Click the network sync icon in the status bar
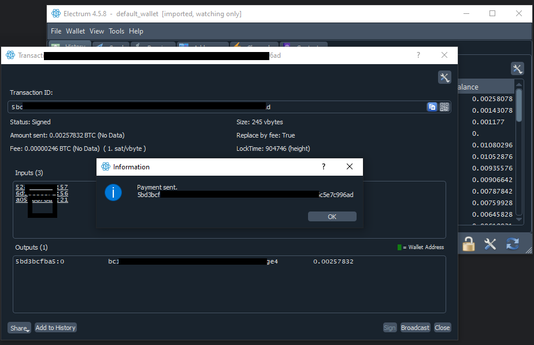Image resolution: width=534 pixels, height=345 pixels. pos(512,244)
